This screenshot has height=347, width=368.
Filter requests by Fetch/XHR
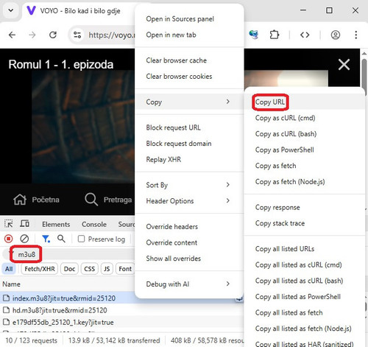click(40, 269)
